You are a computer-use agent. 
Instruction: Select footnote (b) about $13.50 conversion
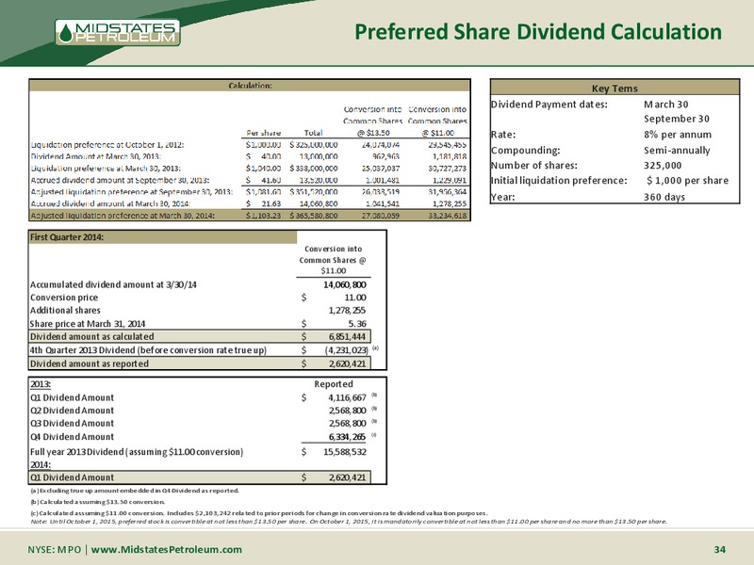pyautogui.click(x=97, y=502)
